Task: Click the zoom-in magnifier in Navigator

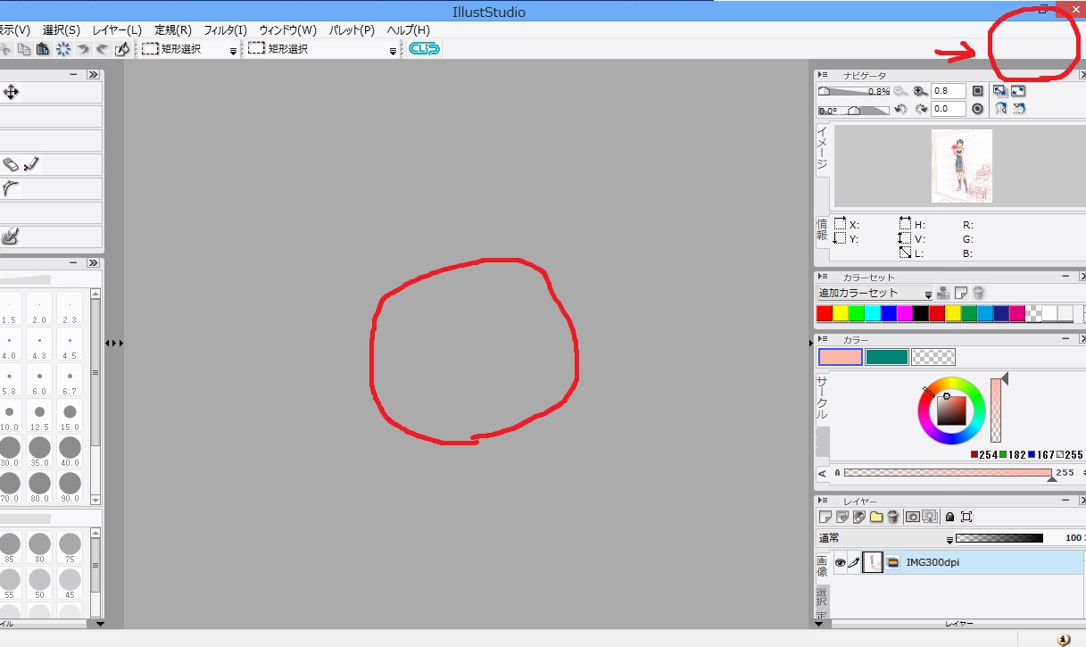Action: point(919,91)
